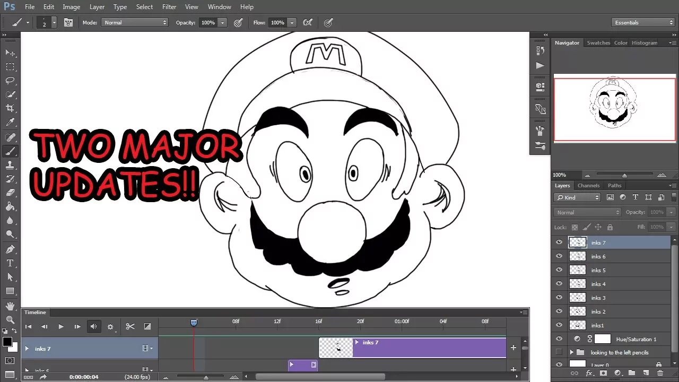Image resolution: width=679 pixels, height=382 pixels.
Task: Select the Blur tool
Action: point(10,220)
